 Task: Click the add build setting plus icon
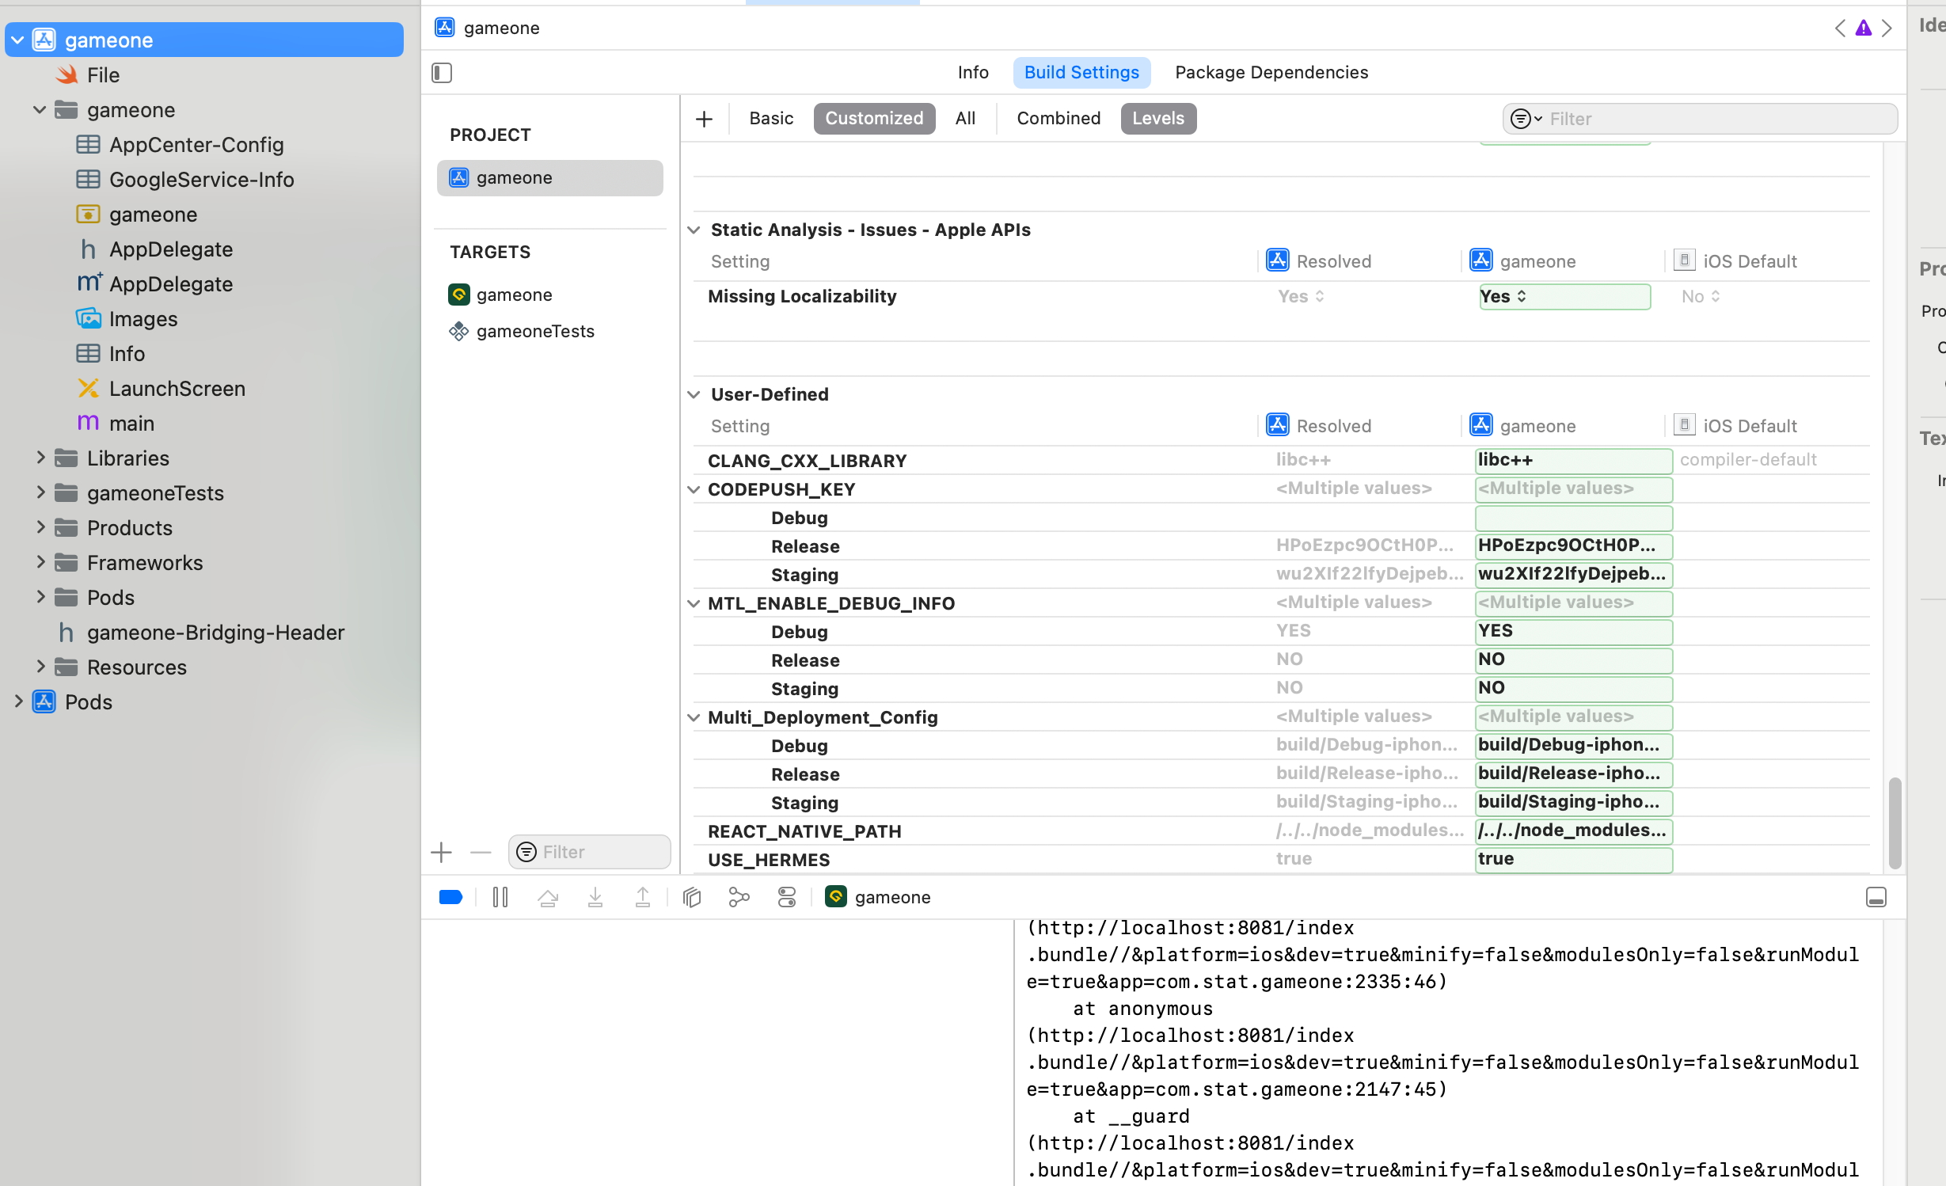pos(704,119)
